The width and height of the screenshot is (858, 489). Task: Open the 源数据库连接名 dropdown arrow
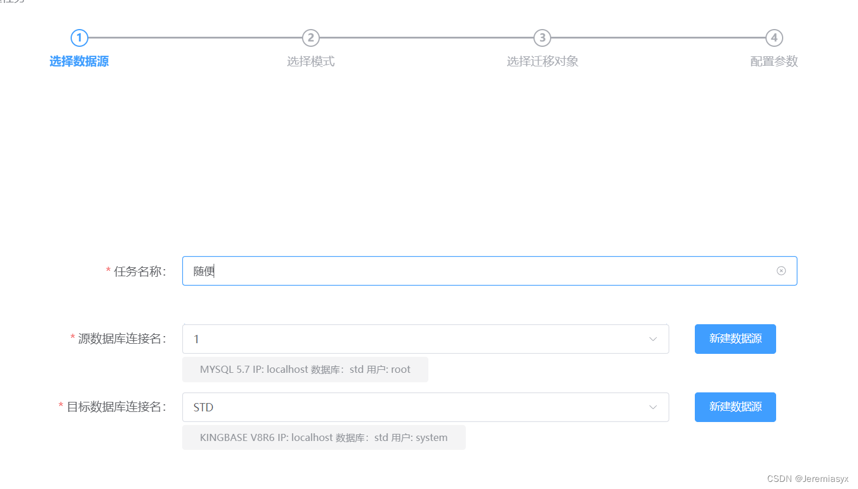(653, 339)
